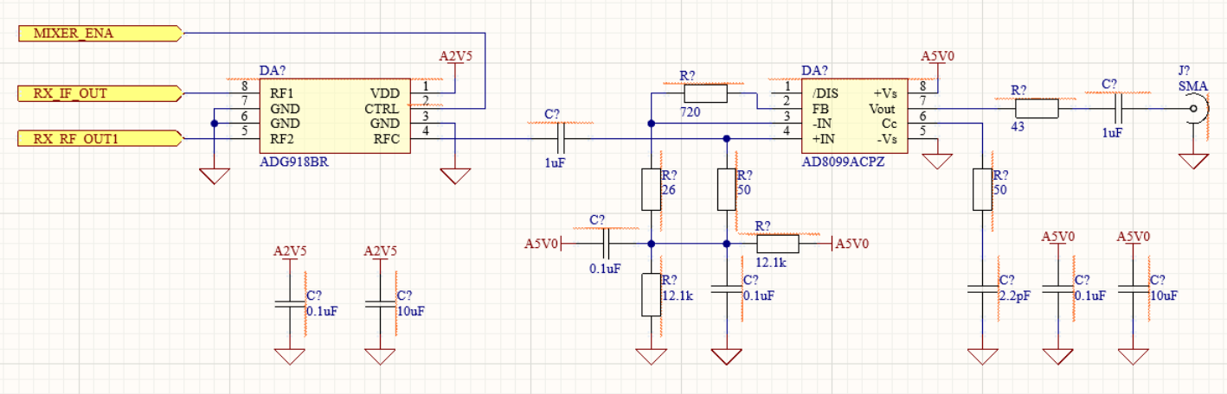Click the 2.2pF capacitor symbol

[982, 289]
